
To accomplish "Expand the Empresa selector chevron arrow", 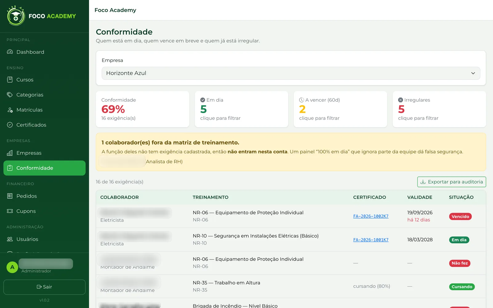I will click(473, 73).
